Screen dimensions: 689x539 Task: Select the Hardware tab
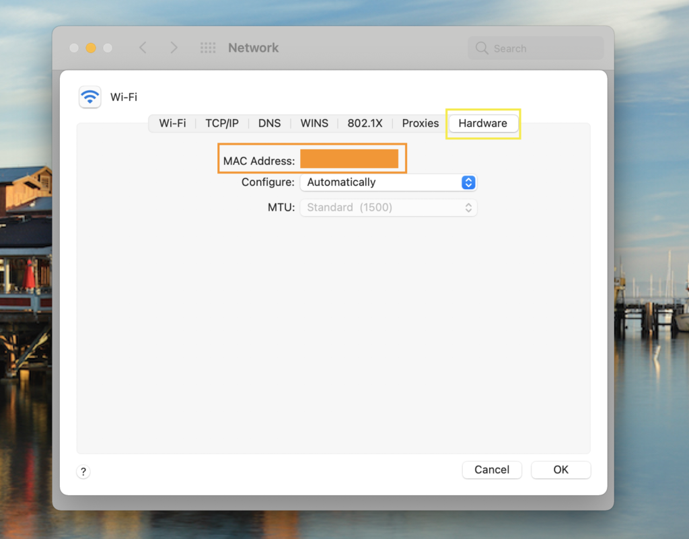coord(482,123)
